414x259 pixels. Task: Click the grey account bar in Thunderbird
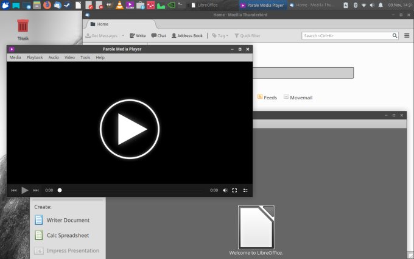click(303, 73)
